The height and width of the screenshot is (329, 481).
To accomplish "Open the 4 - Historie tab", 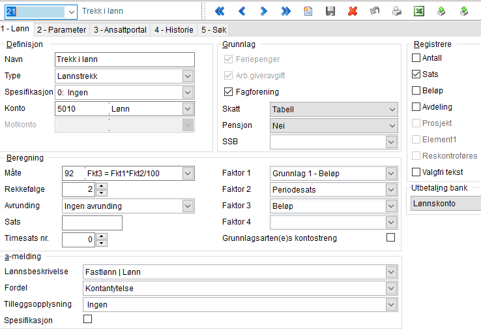I will tap(173, 30).
